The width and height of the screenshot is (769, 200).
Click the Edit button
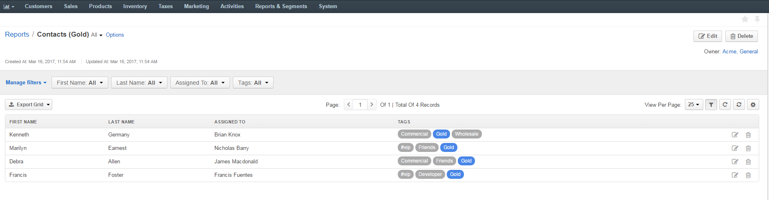tap(708, 36)
